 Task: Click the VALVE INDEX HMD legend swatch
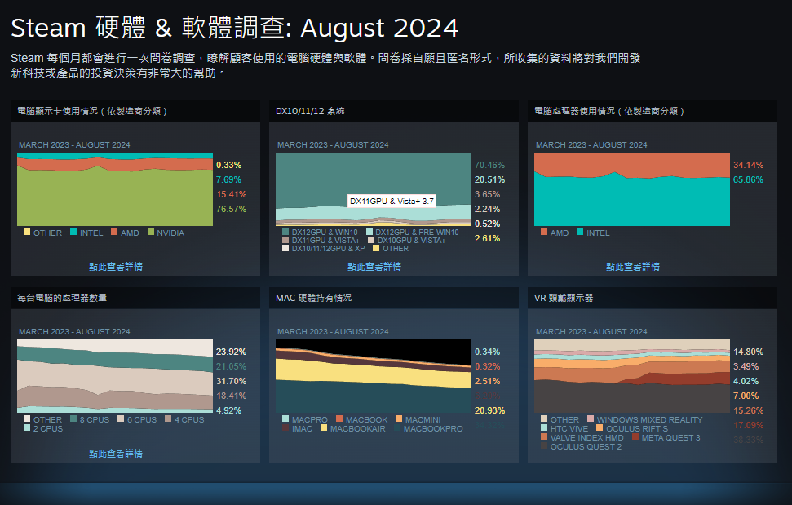click(x=544, y=437)
